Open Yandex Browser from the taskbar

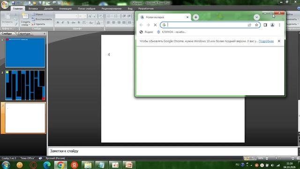point(74,165)
